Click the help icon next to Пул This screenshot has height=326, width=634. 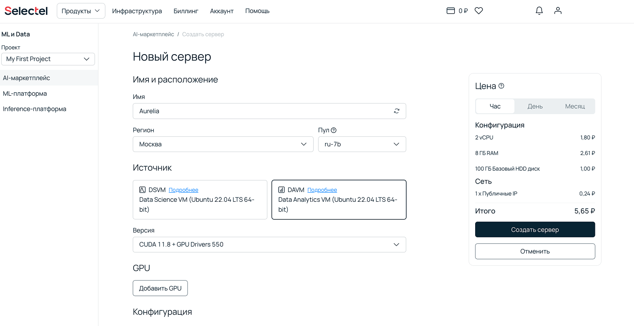point(334,130)
